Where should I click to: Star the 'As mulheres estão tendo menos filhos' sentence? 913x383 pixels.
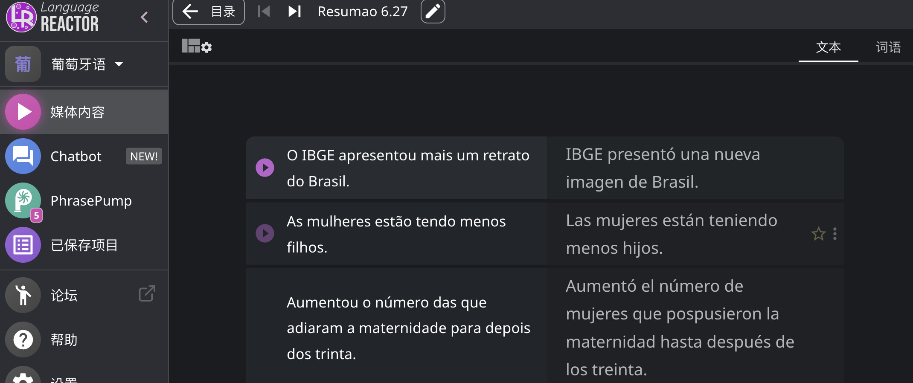tap(818, 234)
